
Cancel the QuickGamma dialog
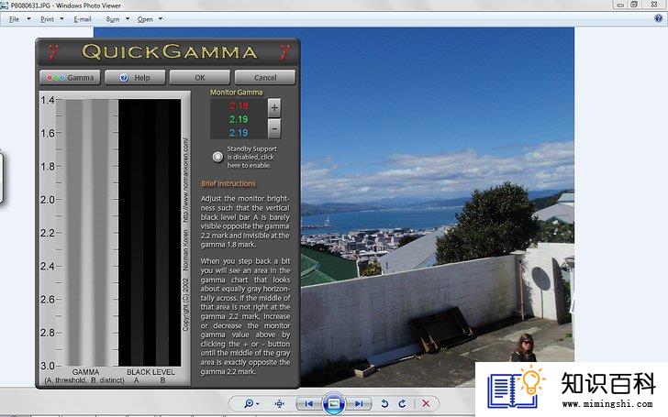coord(265,77)
